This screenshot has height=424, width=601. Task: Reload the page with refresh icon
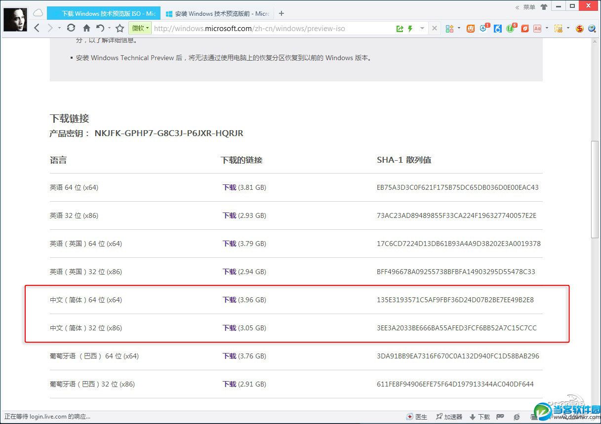(71, 28)
